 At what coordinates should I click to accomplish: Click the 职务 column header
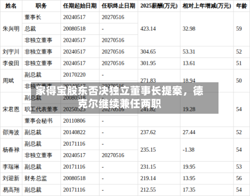[x=41, y=6]
